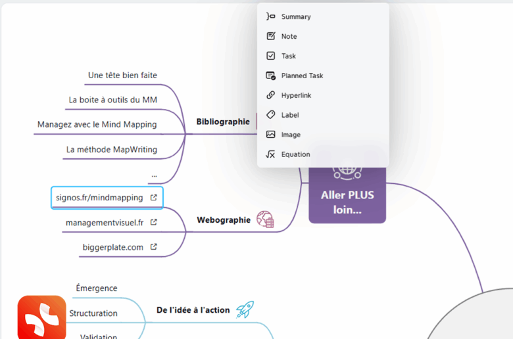Click the Planned Task calendar icon

click(270, 76)
